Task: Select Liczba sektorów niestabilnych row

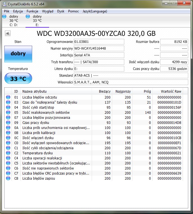Action: [94, 163]
